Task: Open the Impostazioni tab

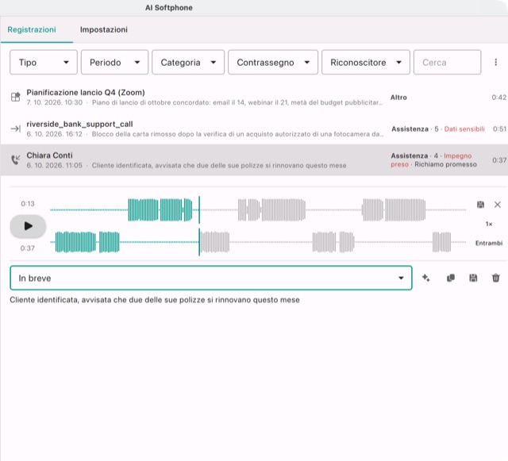Action: (104, 29)
